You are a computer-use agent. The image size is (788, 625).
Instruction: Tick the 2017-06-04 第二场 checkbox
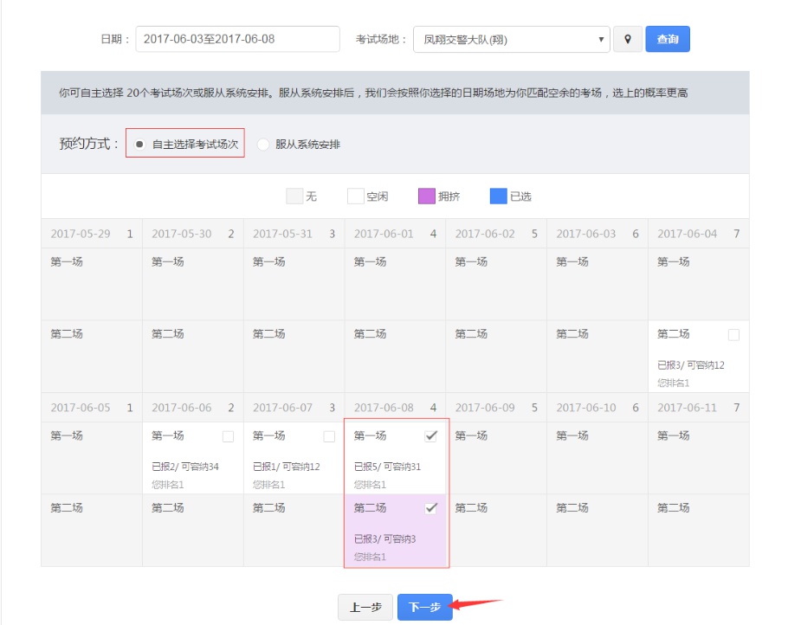coord(733,334)
